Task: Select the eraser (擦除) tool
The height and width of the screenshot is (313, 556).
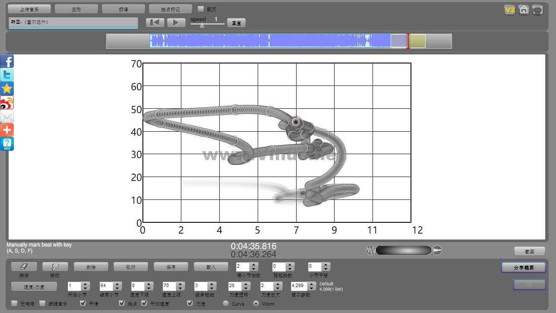Action: click(x=24, y=267)
